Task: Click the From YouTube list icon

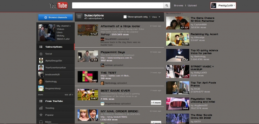Action: tap(41, 101)
